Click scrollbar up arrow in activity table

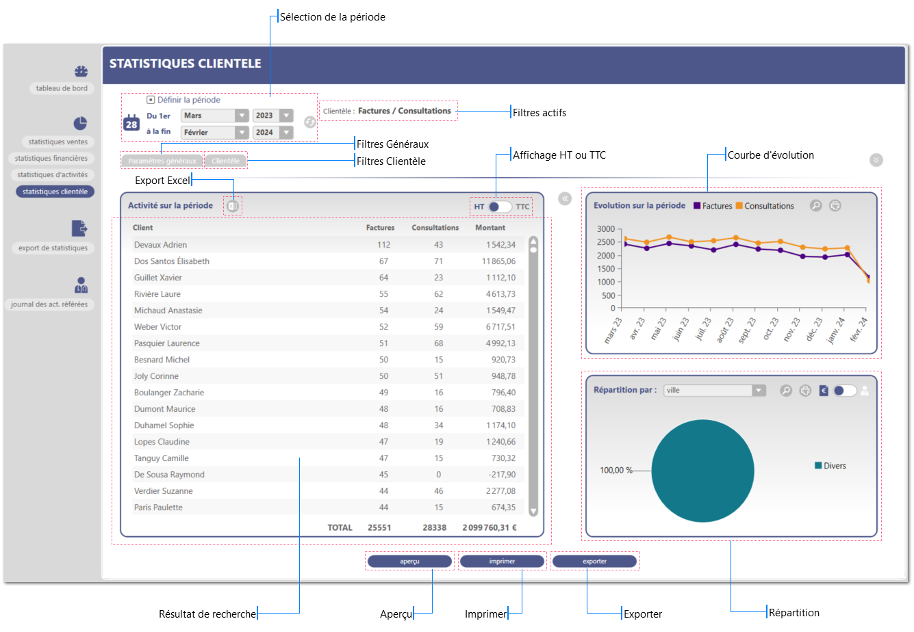pyautogui.click(x=533, y=241)
